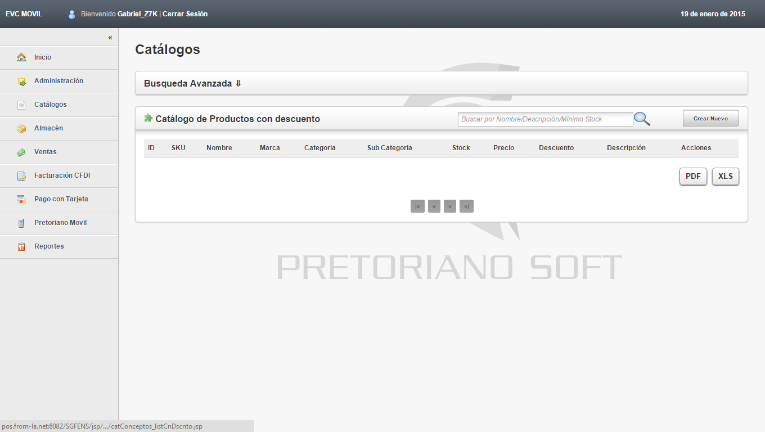Open the Pretoriano Movil menu item
This screenshot has height=432, width=765.
tap(59, 223)
